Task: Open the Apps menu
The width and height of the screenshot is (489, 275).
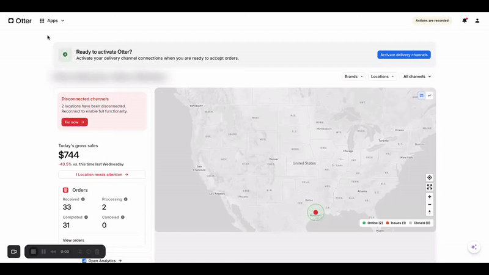Action: (52, 21)
